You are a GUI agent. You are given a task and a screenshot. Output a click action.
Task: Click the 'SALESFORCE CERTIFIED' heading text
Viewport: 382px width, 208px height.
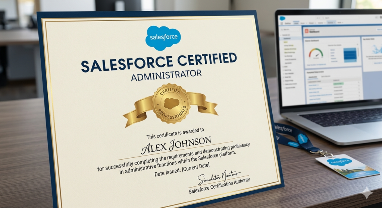point(159,62)
